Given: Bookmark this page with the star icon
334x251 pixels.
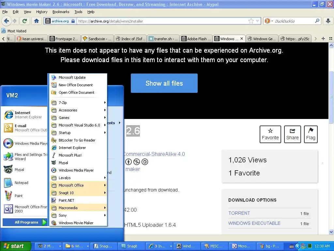Looking at the screenshot, I should tap(251, 21).
